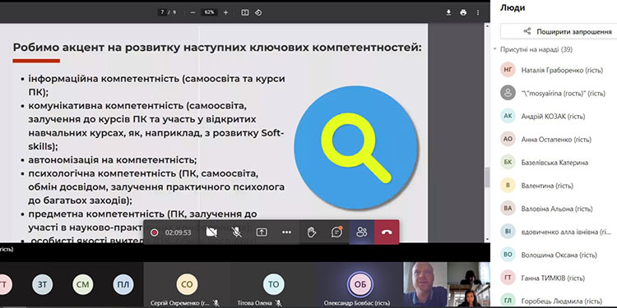The image size is (617, 308).
Task: Click the ВО avatar in people list
Action: 508,255
